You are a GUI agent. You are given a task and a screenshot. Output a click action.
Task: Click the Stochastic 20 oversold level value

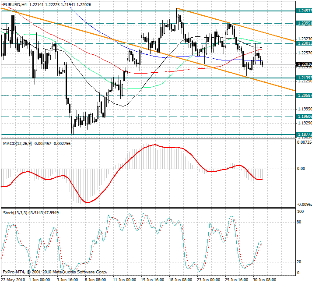pos(299,262)
